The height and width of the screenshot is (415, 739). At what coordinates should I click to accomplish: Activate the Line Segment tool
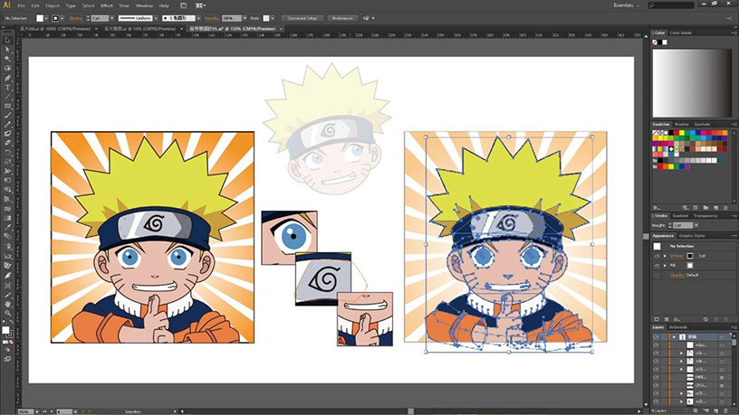click(6, 96)
